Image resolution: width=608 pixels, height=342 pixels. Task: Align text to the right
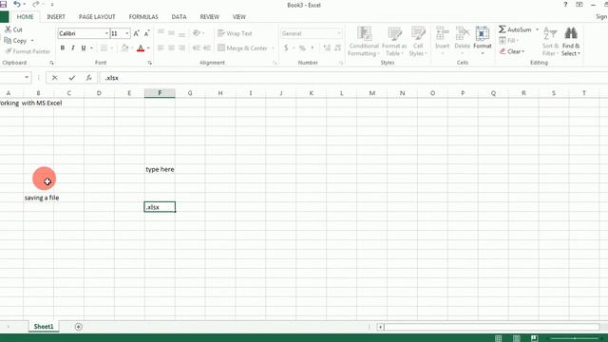tap(181, 48)
